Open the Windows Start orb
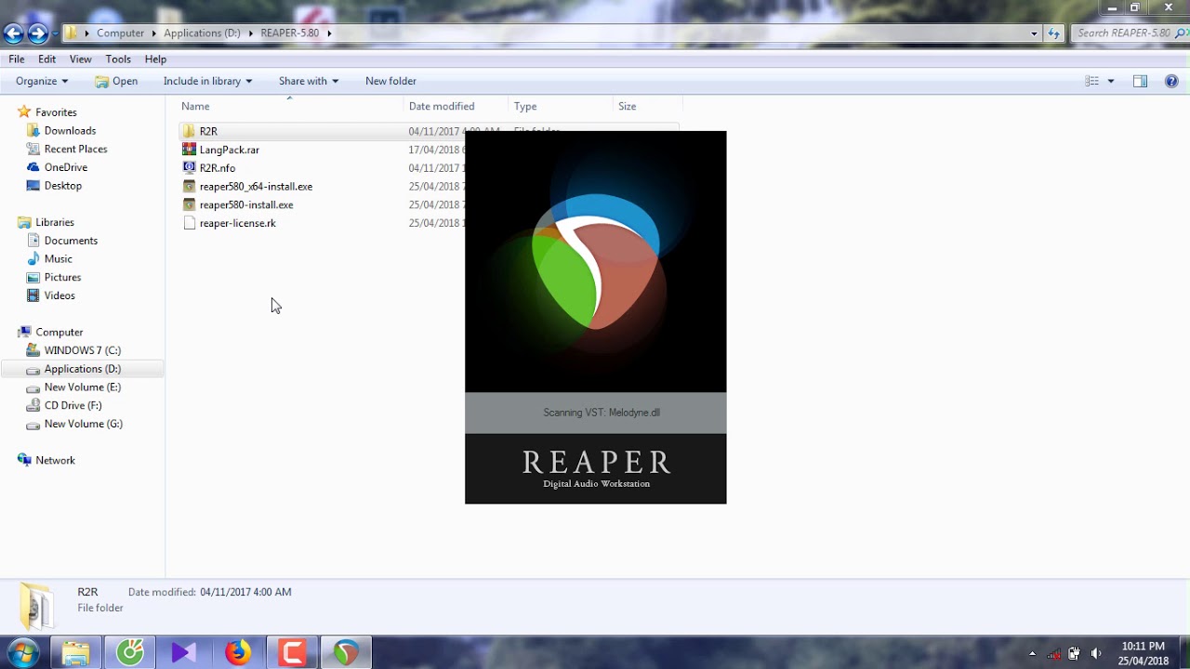1190x669 pixels. [x=23, y=652]
